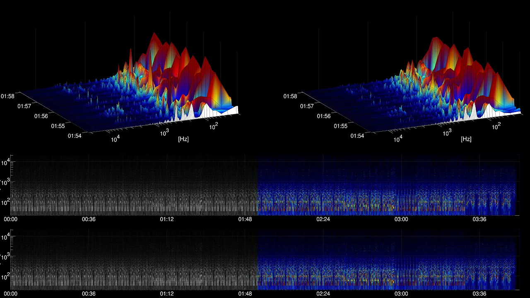The width and height of the screenshot is (530, 298).
Task: Click the 10^2 tick on upper spectrogram axis
Action: pyautogui.click(x=5, y=202)
